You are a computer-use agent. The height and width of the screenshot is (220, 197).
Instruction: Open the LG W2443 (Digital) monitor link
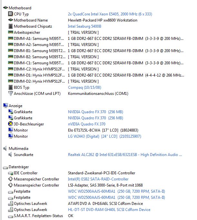(x=104, y=136)
